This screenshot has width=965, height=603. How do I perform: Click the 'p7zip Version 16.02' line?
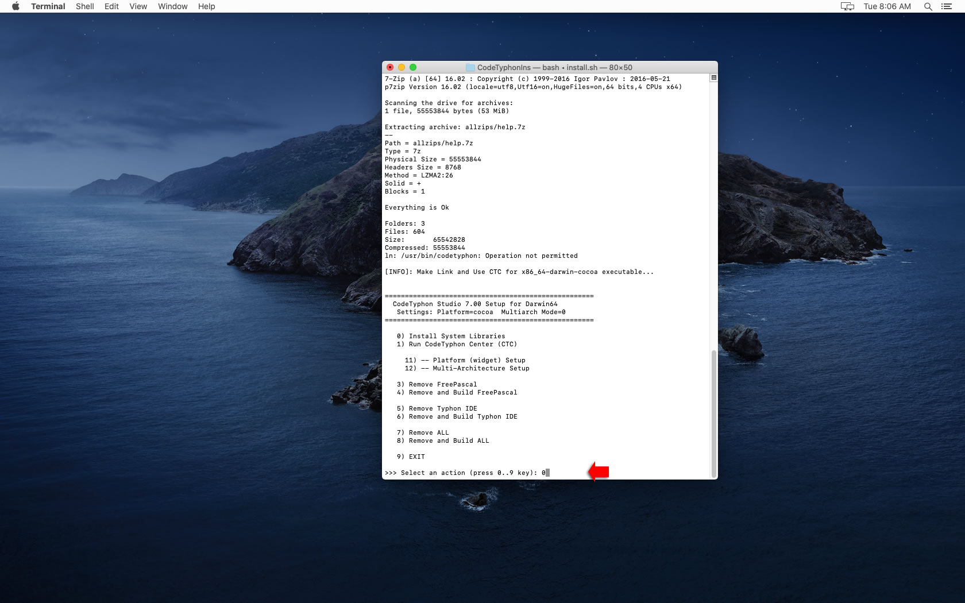533,87
